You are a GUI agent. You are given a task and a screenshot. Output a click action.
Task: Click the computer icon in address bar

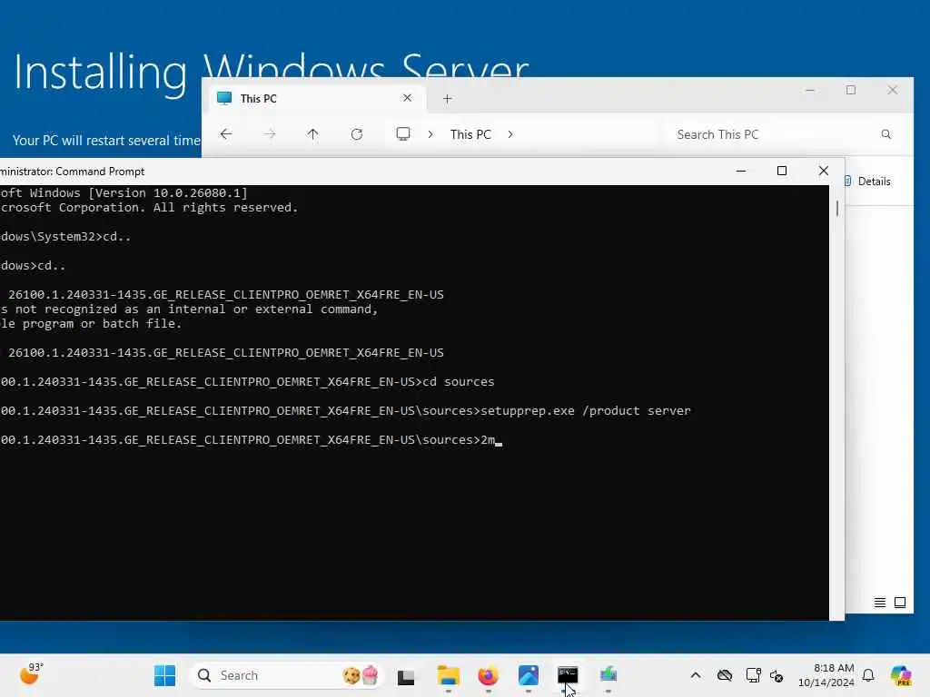tap(403, 134)
